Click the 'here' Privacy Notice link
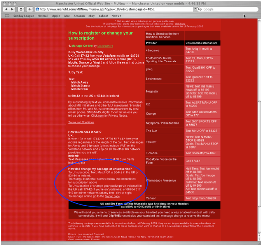 pos(101,115)
